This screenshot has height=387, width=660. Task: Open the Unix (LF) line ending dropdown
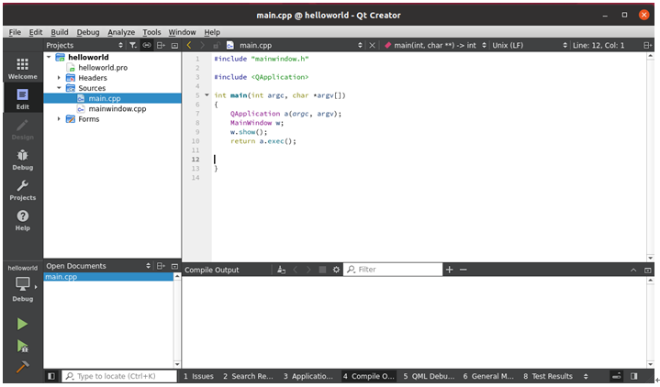530,45
